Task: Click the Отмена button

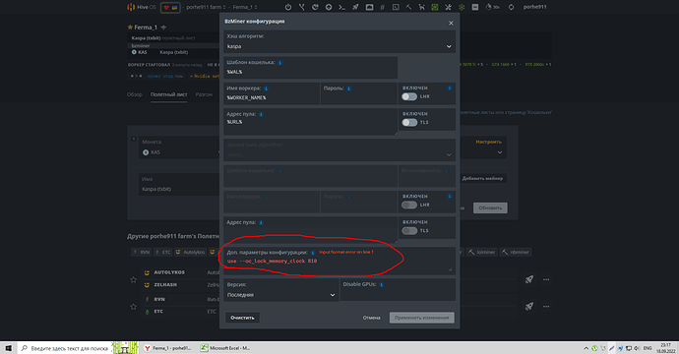Action: [x=372, y=318]
